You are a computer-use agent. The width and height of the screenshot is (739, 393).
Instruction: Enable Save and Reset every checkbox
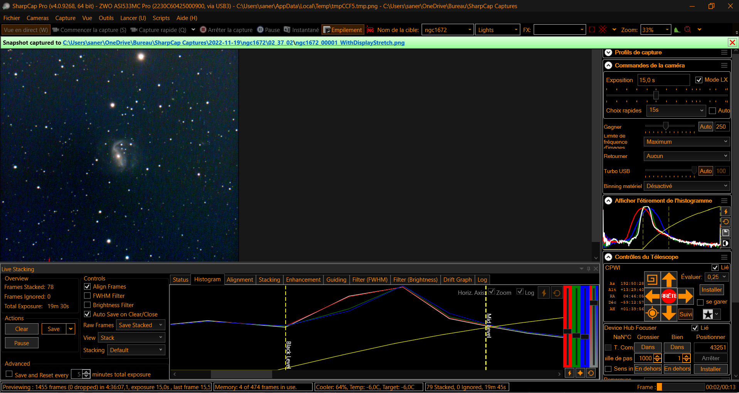[9, 374]
